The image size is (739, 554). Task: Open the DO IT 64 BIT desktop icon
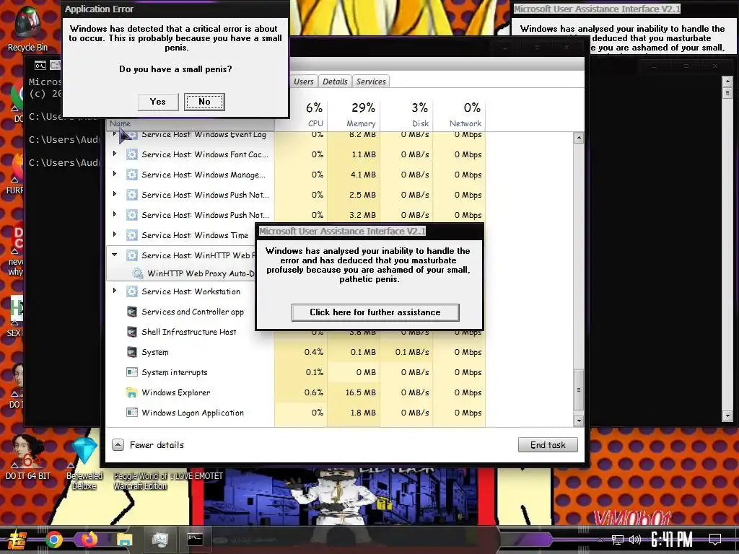click(x=27, y=456)
